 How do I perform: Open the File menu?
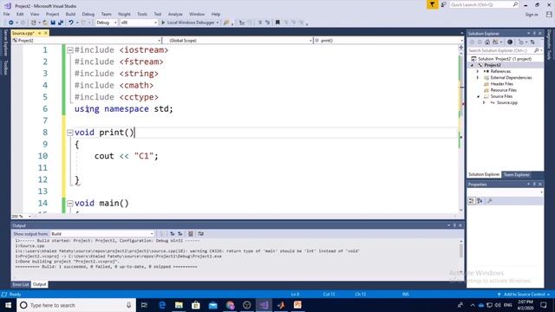tap(6, 14)
